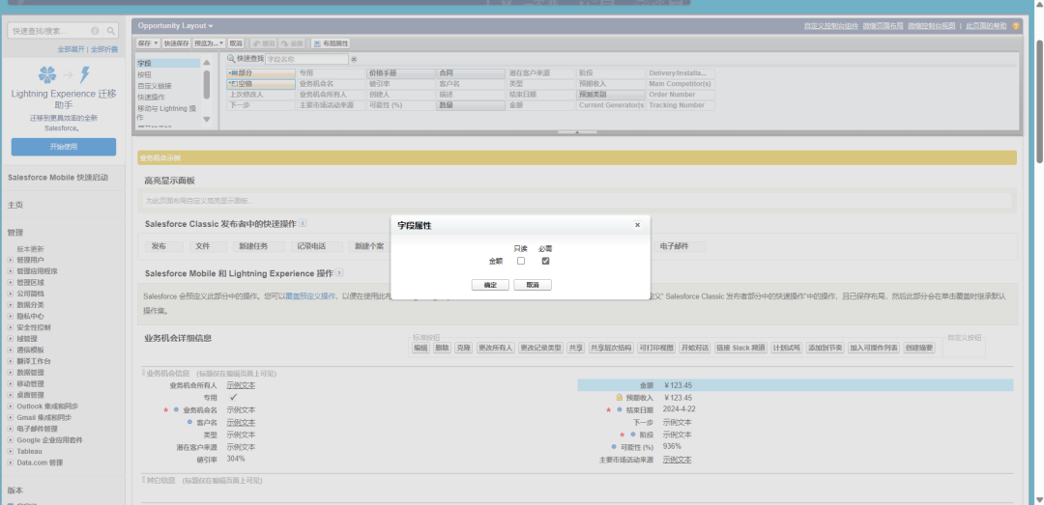This screenshot has width=1044, height=505.
Task: Open 布局属性 from the toolbar
Action: pyautogui.click(x=331, y=43)
